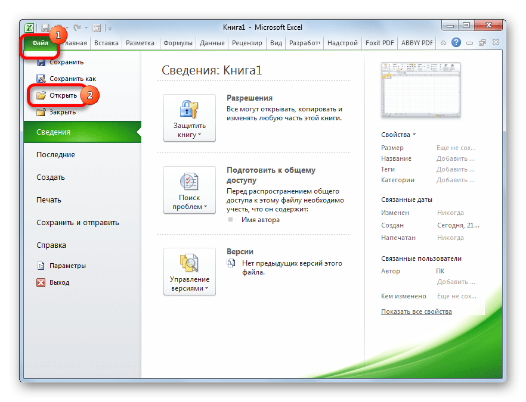Open the Управление версиями dropdown button

(x=190, y=272)
